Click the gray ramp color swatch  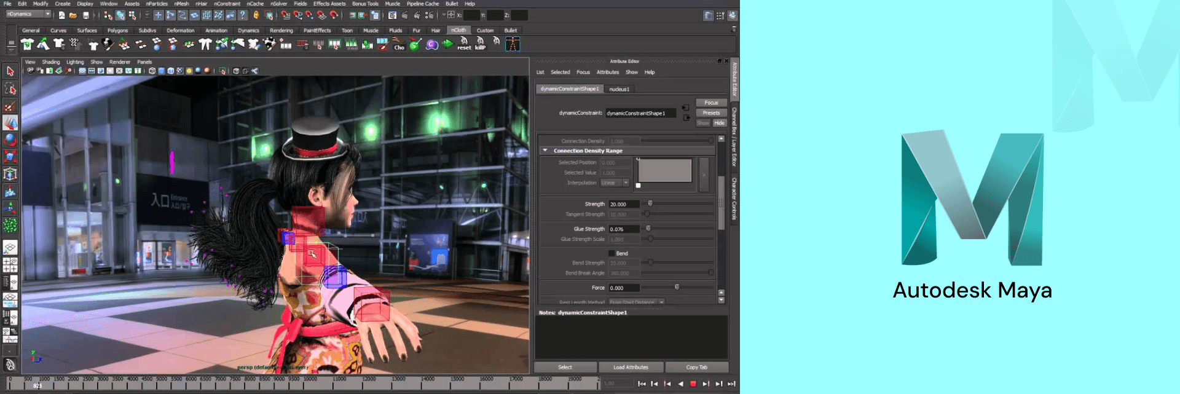tap(665, 170)
